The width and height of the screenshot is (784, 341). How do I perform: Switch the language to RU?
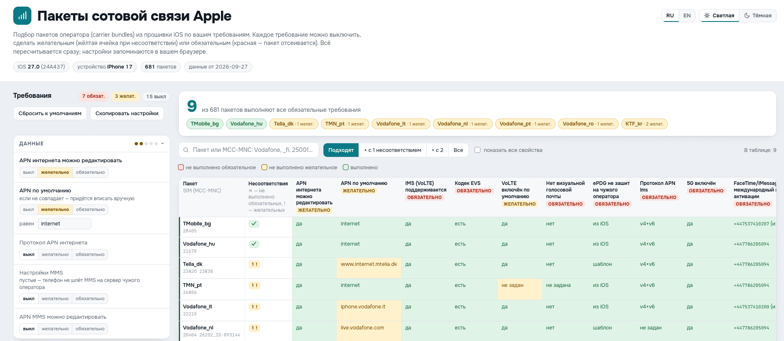[670, 16]
